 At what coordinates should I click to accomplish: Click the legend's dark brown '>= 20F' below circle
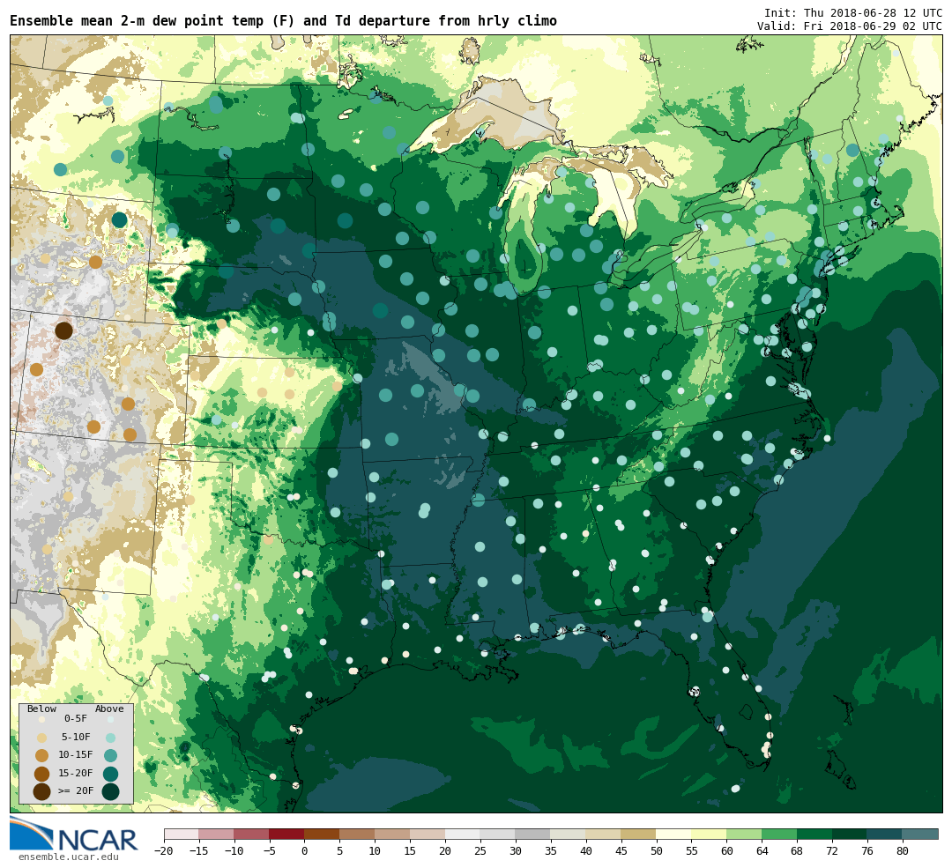[41, 791]
